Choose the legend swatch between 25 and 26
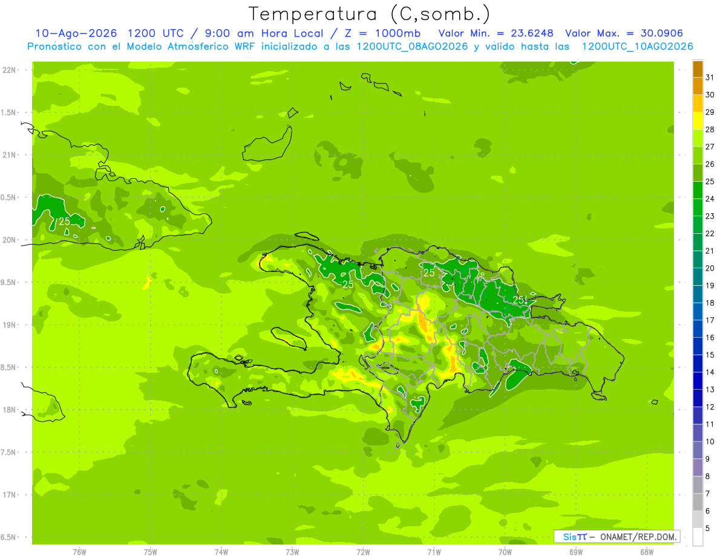Image resolution: width=726 pixels, height=560 pixels. pos(698,173)
